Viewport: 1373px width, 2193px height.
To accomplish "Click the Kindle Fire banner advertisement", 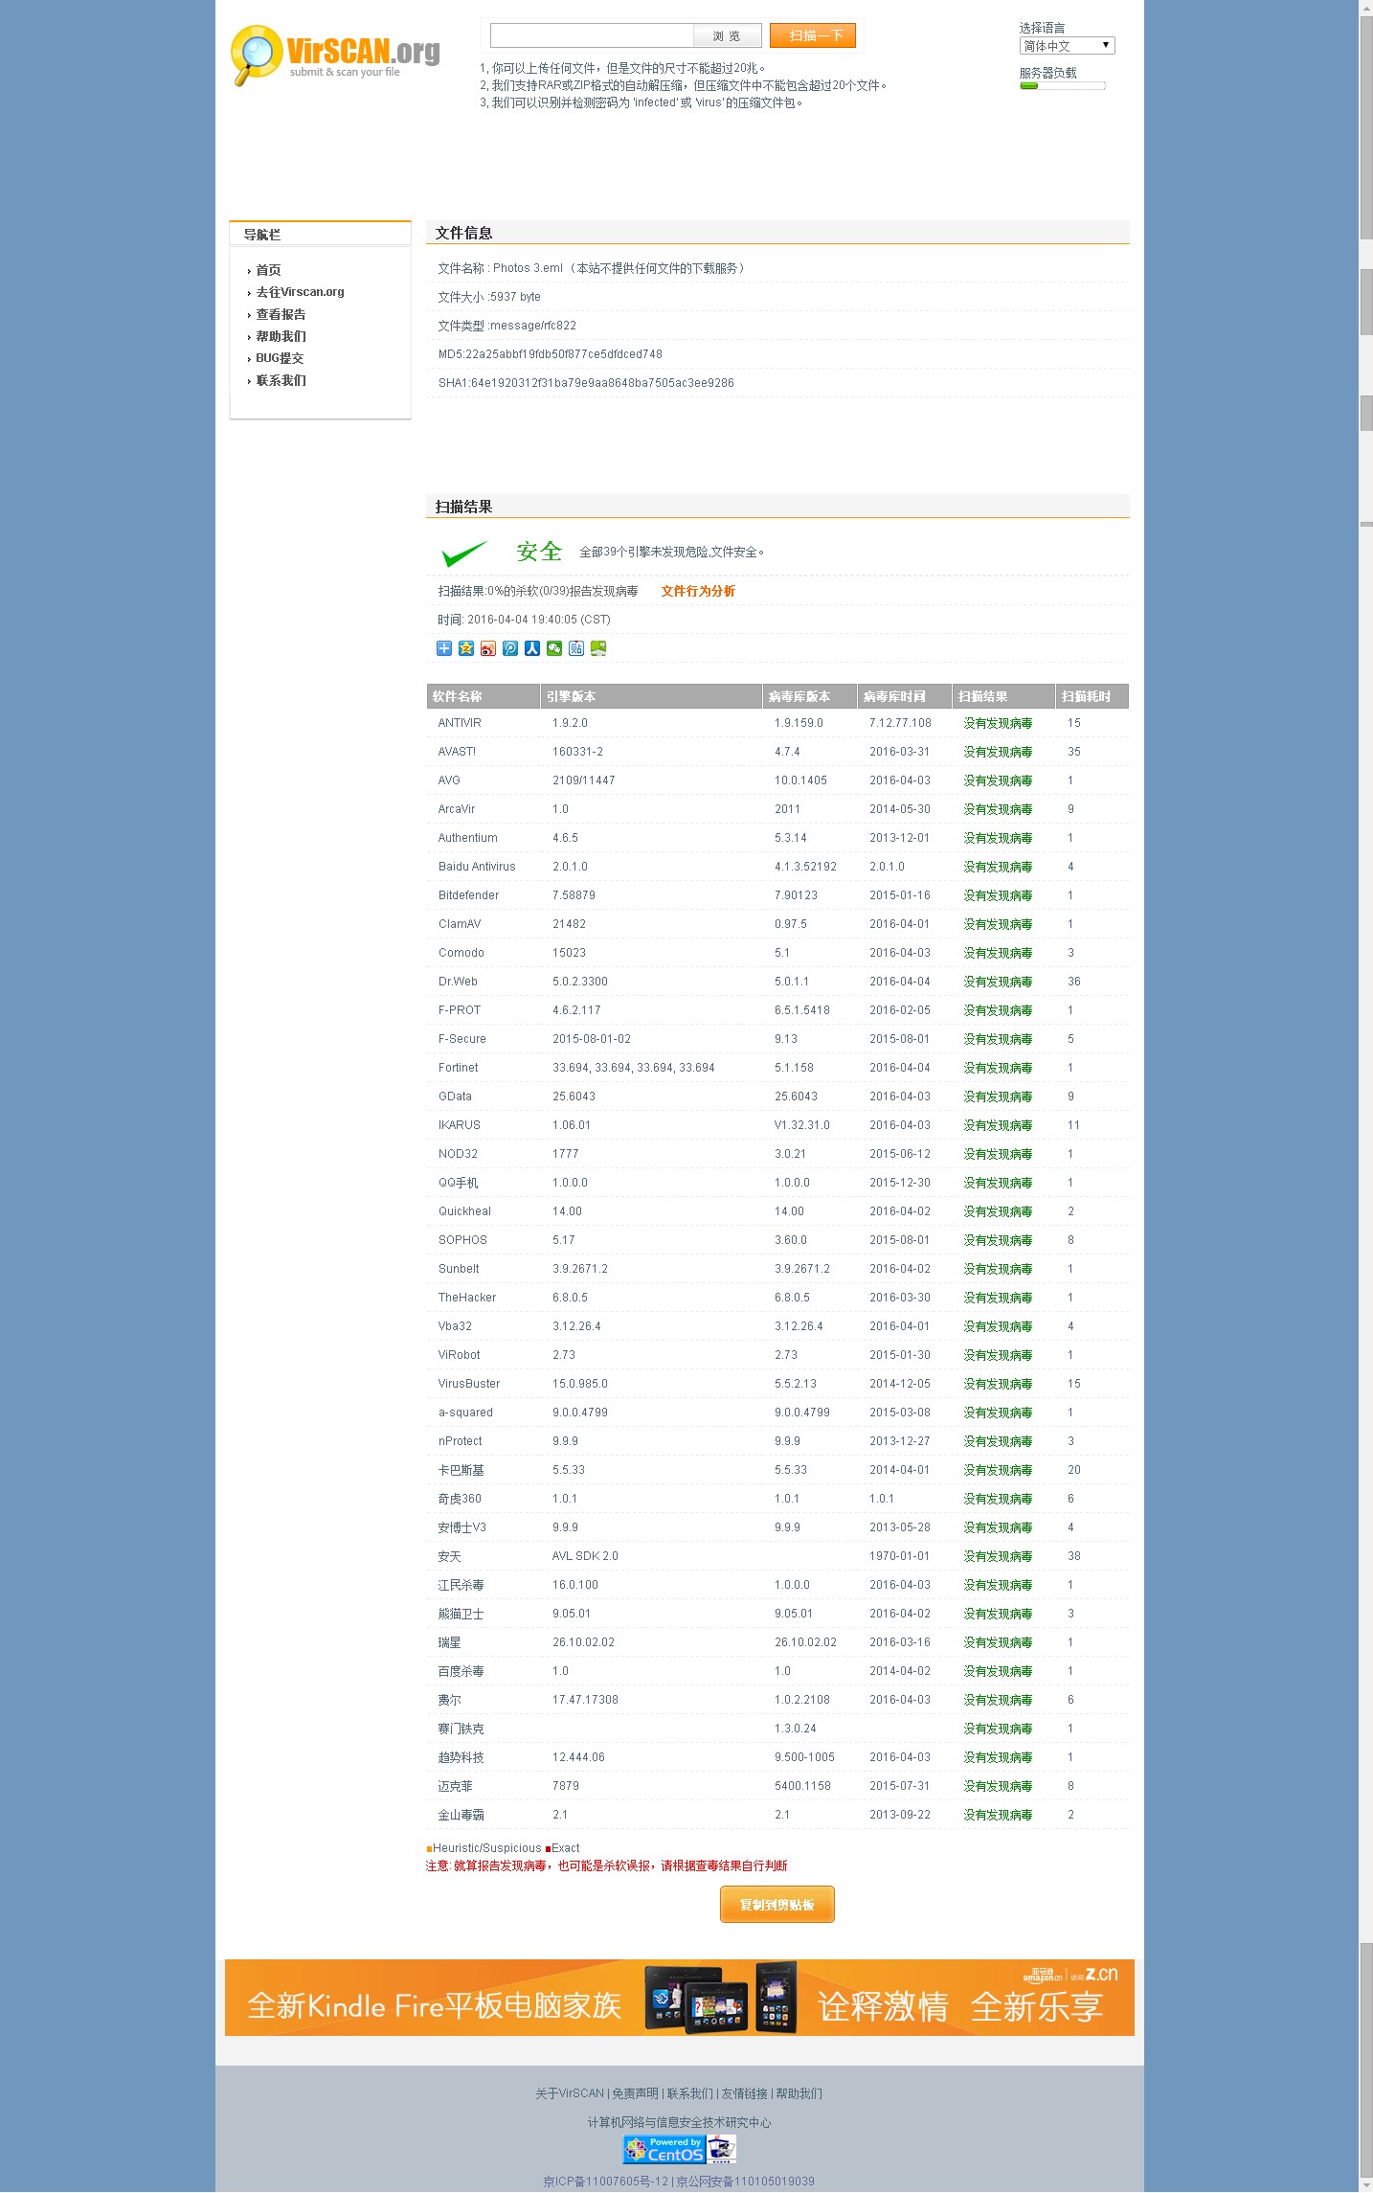I will pos(680,1998).
